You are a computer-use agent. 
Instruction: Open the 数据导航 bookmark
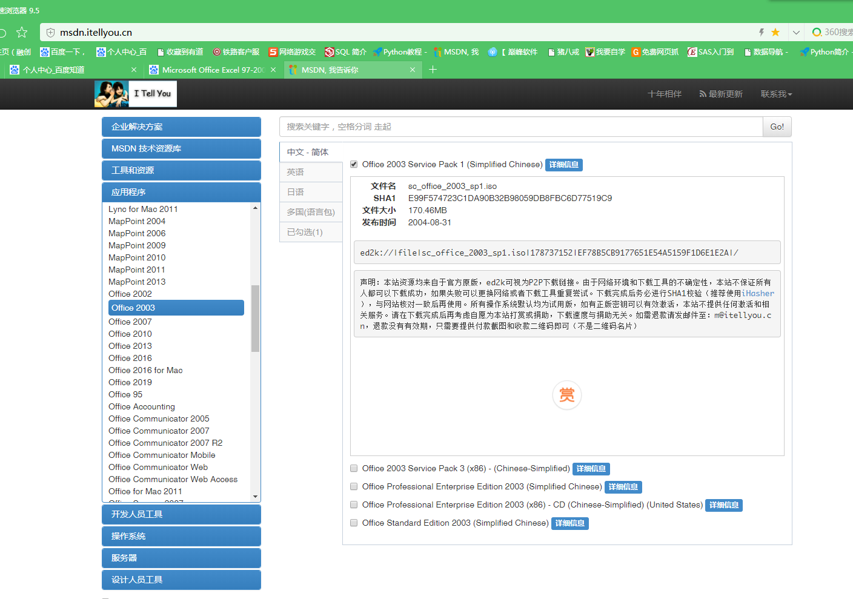click(x=766, y=52)
